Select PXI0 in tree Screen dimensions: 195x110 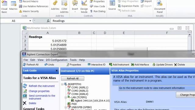coord(74,104)
